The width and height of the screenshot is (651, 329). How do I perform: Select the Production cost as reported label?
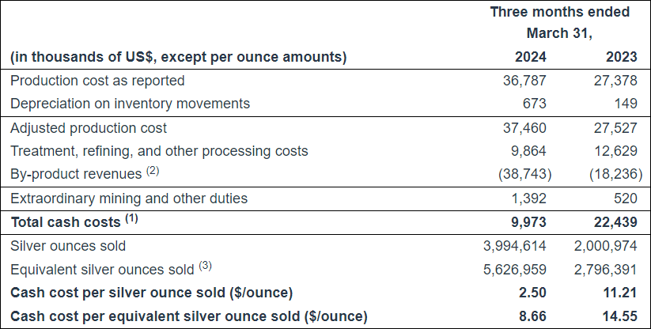tap(97, 81)
